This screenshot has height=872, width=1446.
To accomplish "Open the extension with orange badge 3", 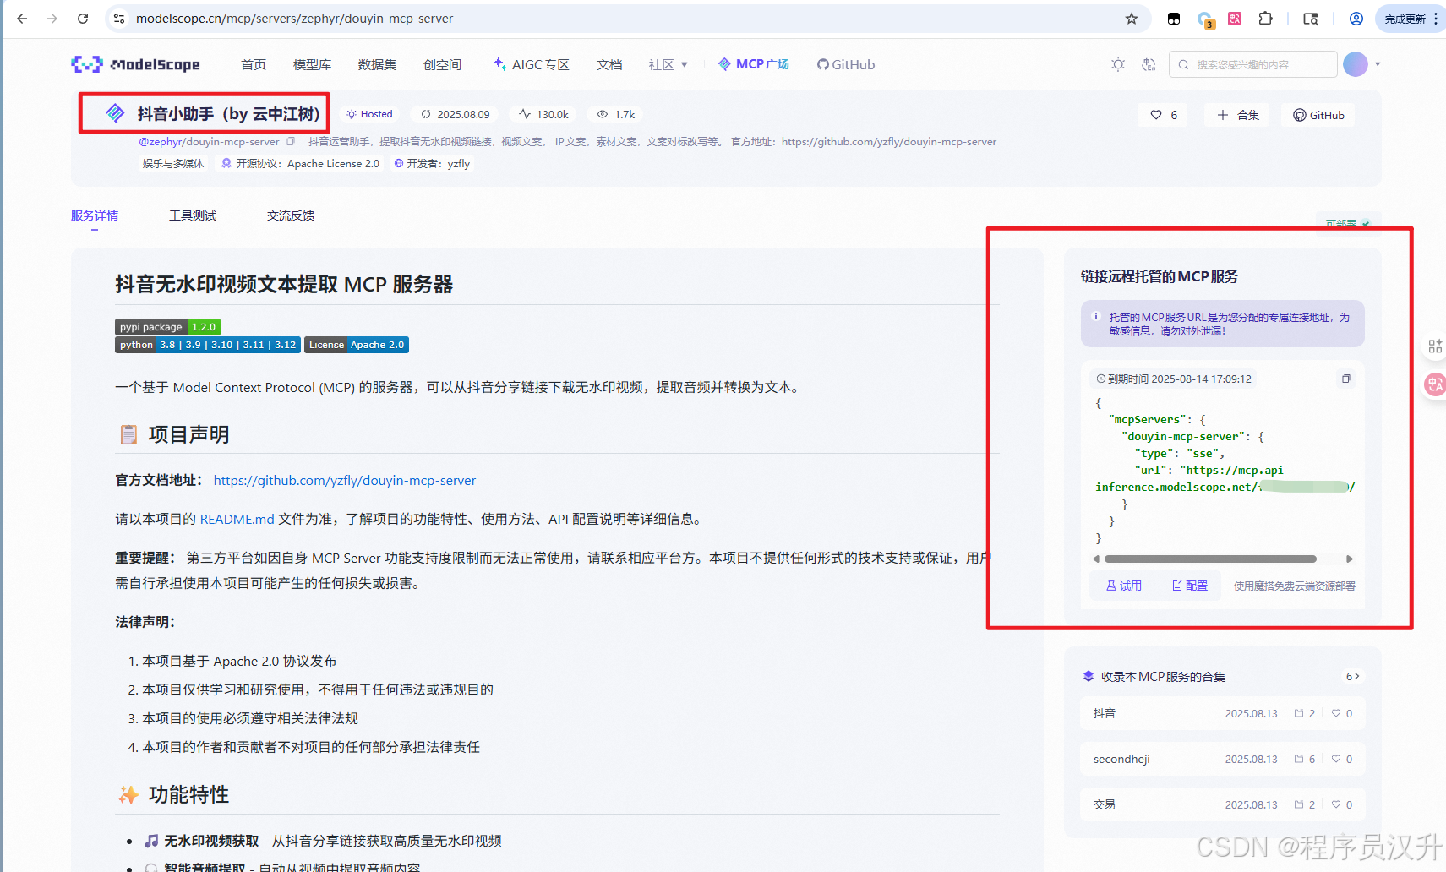I will pos(1205,19).
